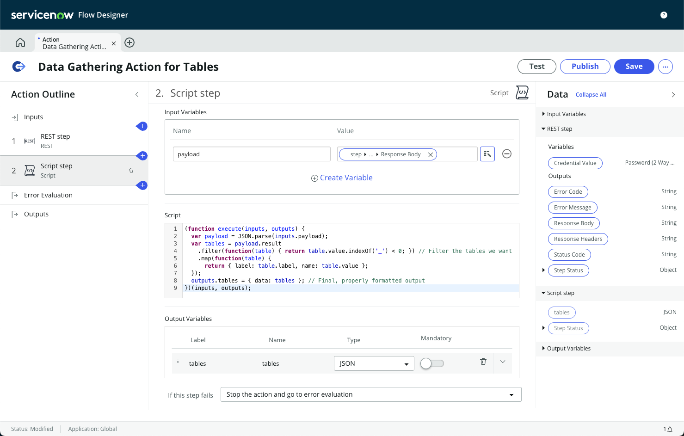Click the Outputs icon in outline
The height and width of the screenshot is (436, 684).
point(15,214)
